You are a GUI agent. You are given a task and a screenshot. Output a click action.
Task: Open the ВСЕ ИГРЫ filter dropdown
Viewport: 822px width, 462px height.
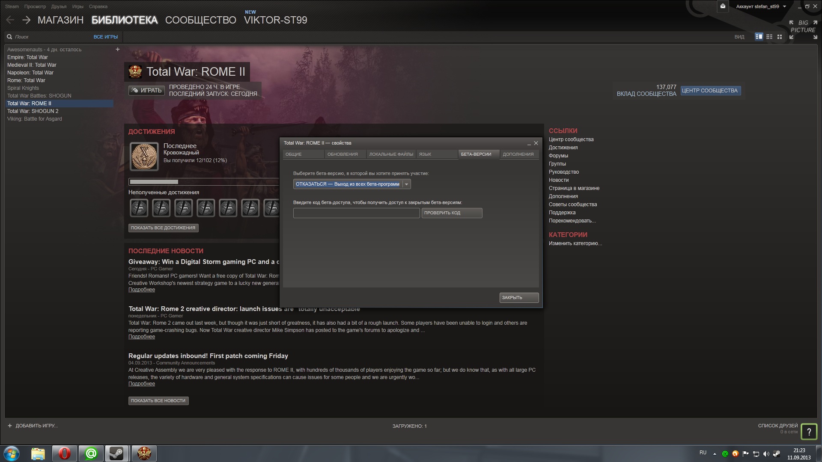(x=105, y=37)
